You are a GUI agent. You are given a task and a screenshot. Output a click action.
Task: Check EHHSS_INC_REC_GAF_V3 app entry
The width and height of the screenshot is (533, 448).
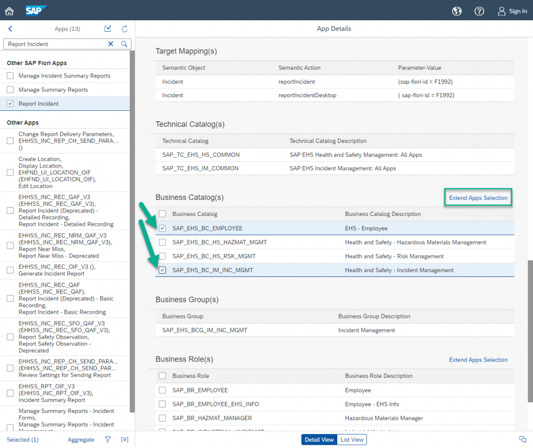tap(10, 210)
